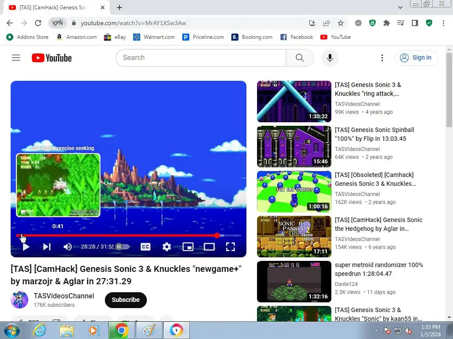The width and height of the screenshot is (453, 339).
Task: Switch to theater mode
Action: tap(209, 247)
